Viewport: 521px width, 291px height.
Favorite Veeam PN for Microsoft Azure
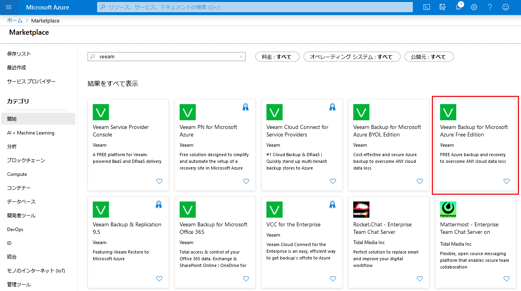click(x=246, y=181)
